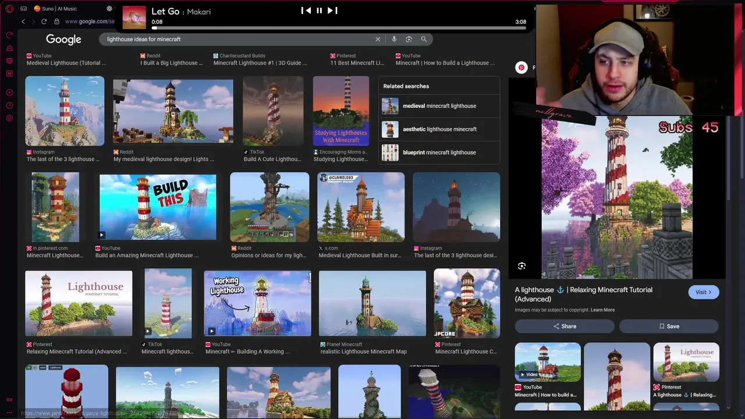Click the Let Go album art thumbnail
The width and height of the screenshot is (745, 419).
[134, 17]
